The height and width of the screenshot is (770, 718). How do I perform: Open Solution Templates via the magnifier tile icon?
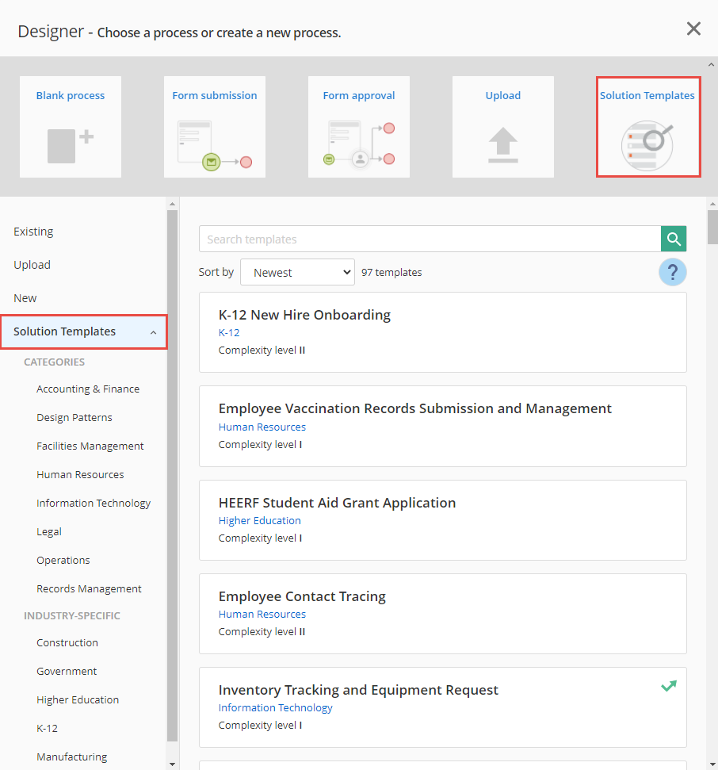[x=647, y=145]
